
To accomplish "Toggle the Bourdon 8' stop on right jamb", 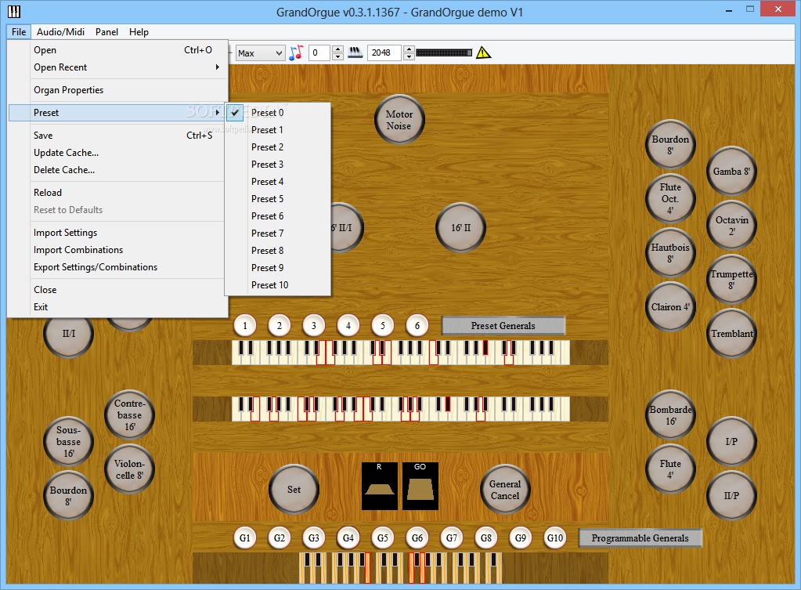I will [670, 145].
